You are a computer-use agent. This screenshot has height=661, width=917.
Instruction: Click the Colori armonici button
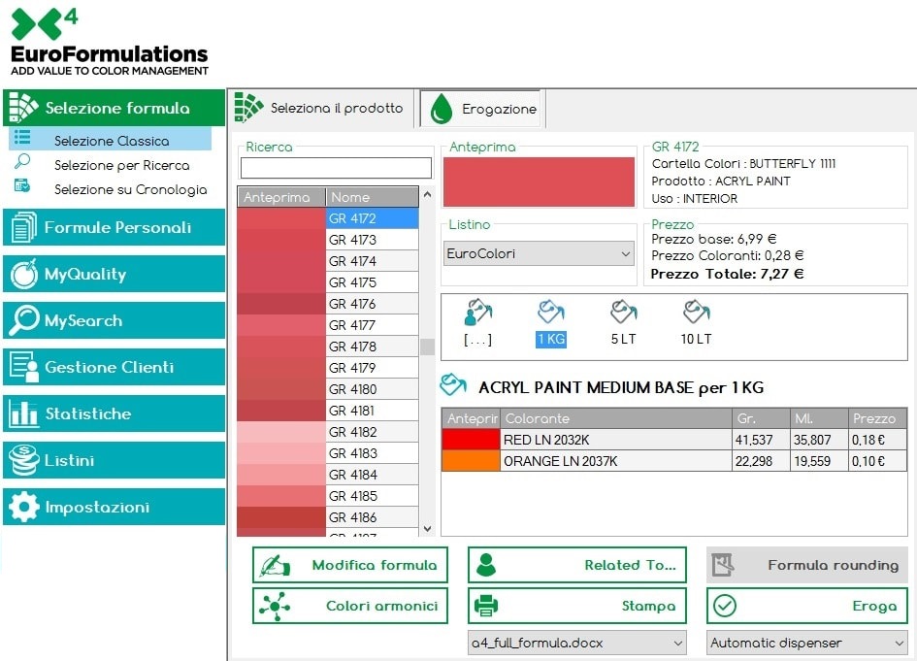[350, 606]
